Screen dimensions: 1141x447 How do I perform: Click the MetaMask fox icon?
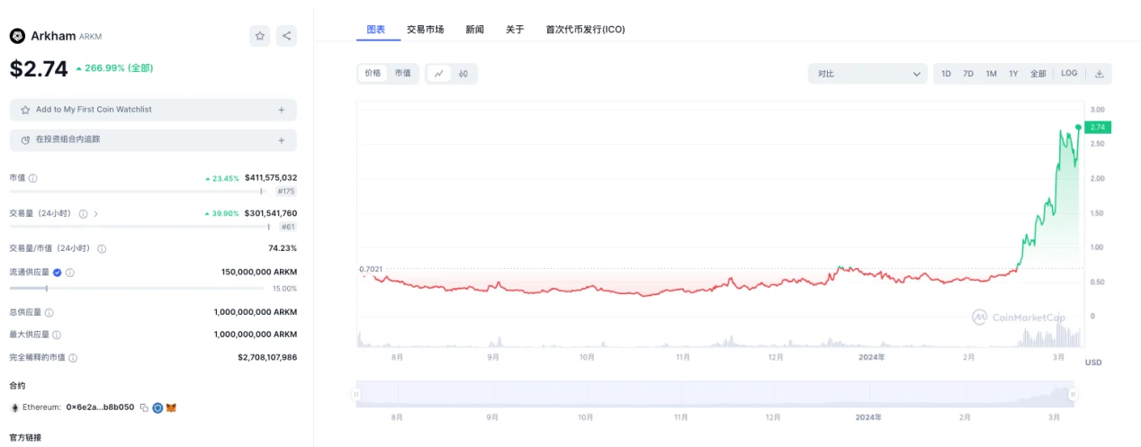coord(171,407)
